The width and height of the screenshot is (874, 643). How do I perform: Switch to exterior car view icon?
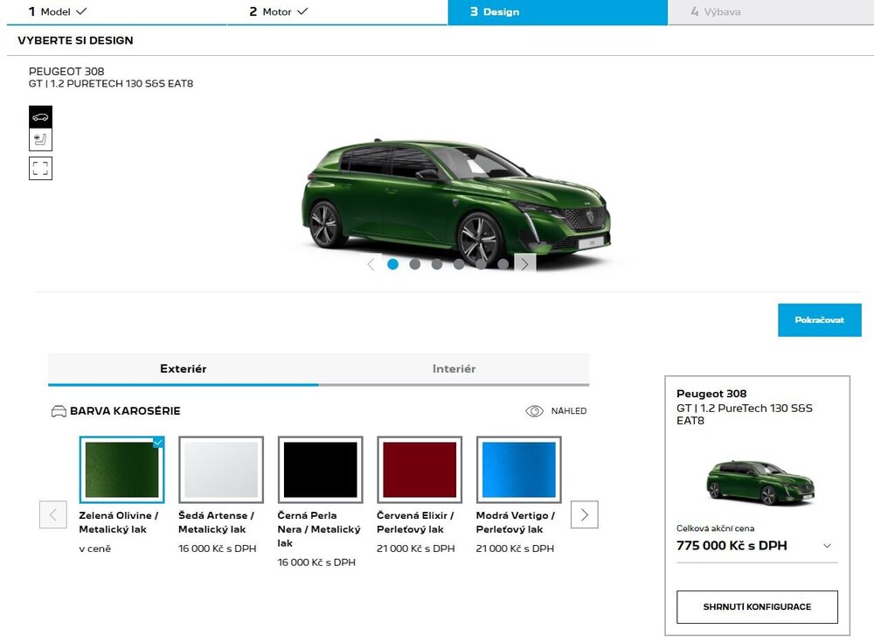coord(40,116)
